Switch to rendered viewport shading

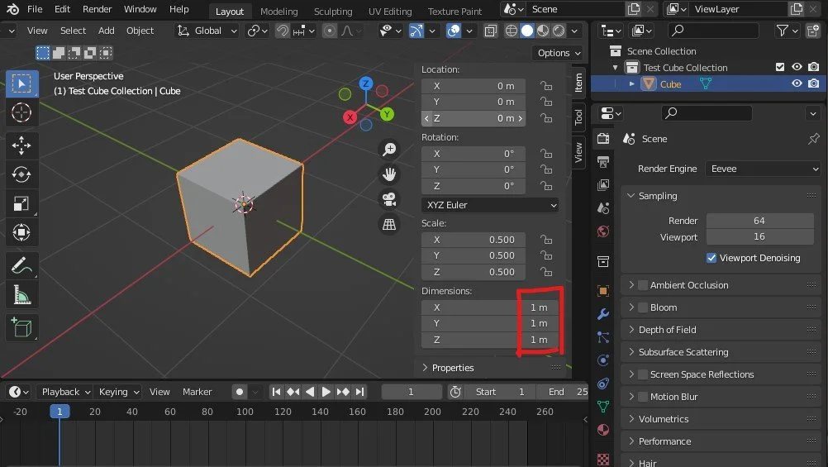click(559, 31)
